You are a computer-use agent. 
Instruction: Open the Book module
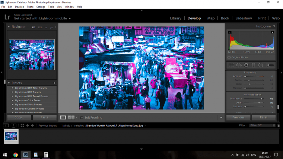tap(225, 18)
